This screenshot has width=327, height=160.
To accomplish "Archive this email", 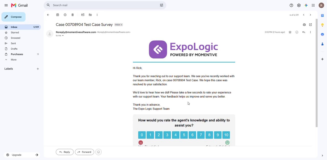I will [x=57, y=15].
